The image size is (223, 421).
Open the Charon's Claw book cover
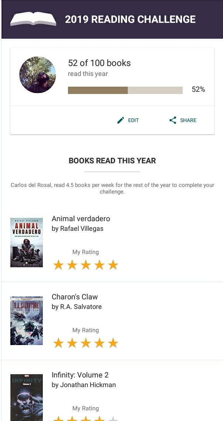(27, 321)
